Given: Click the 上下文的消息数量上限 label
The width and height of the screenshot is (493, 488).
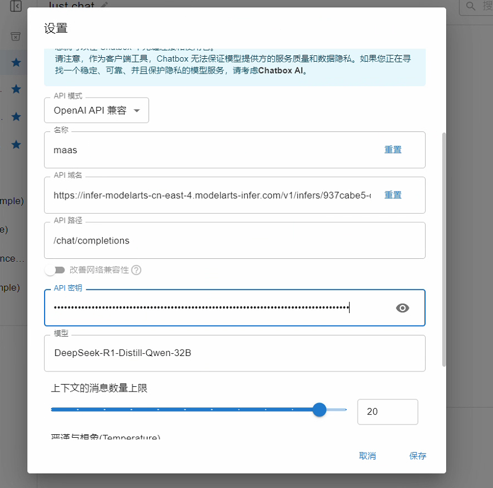Looking at the screenshot, I should [99, 388].
